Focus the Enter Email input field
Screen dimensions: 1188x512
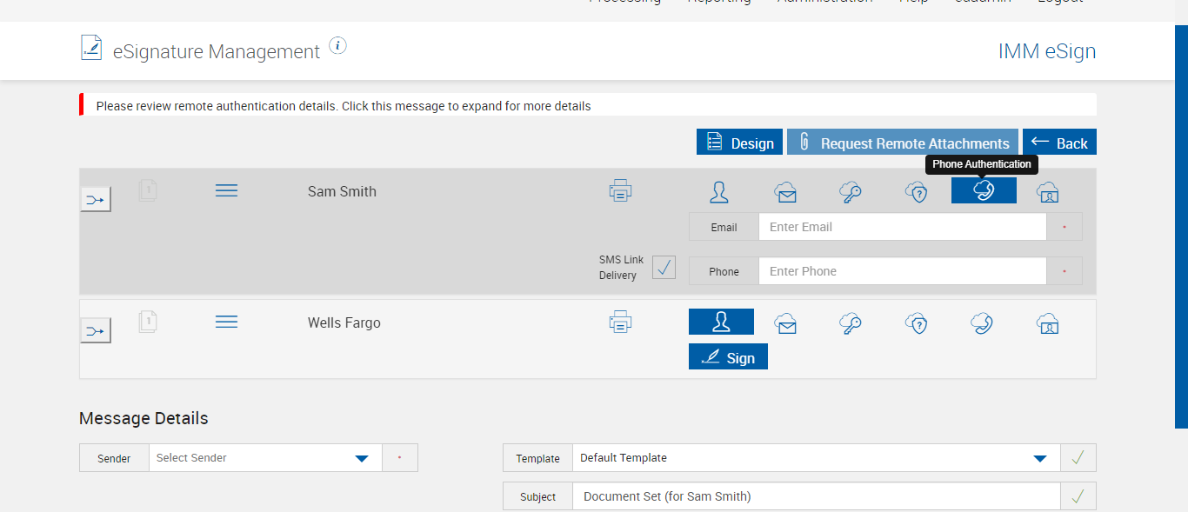coord(902,227)
